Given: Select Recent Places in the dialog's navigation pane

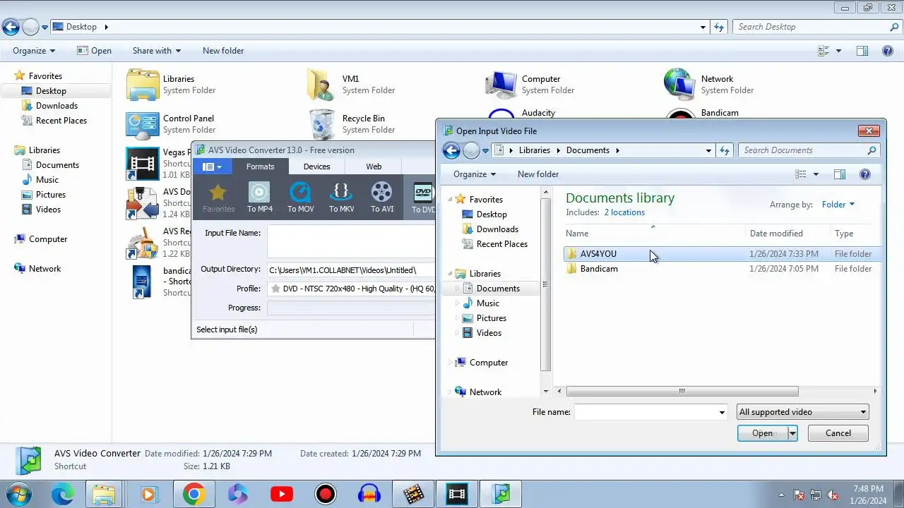Looking at the screenshot, I should pyautogui.click(x=501, y=244).
